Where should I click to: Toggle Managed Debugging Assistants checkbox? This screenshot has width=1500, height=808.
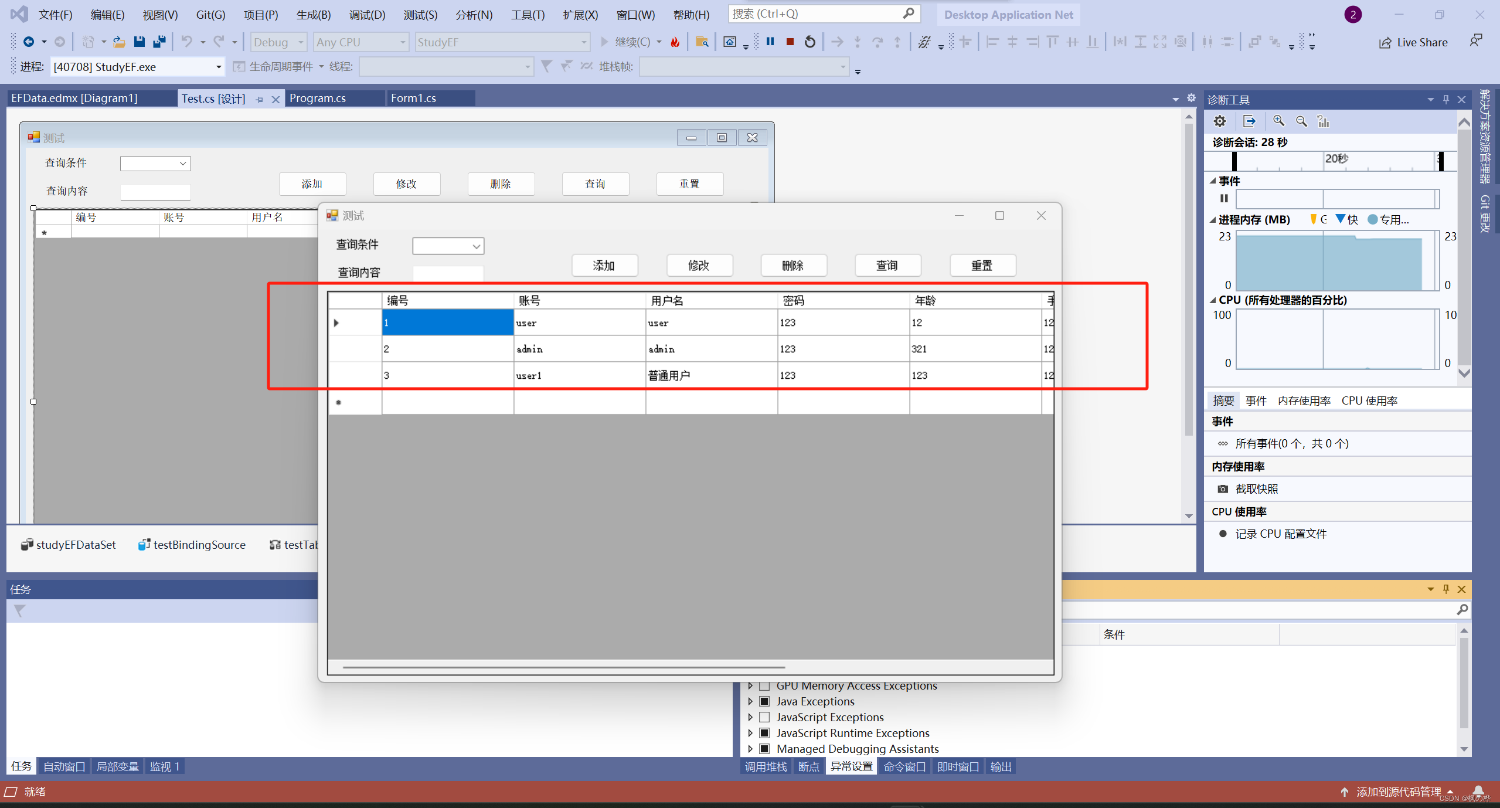(764, 749)
